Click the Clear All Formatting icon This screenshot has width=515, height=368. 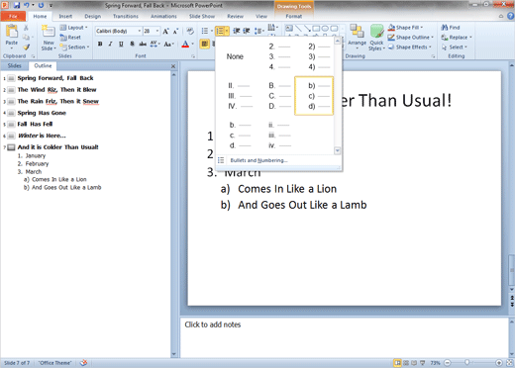[x=190, y=31]
